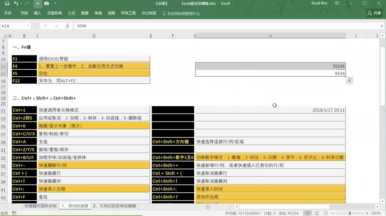Click the Save icon in quick access toolbar
The height and width of the screenshot is (216, 386).
pyautogui.click(x=7, y=4)
